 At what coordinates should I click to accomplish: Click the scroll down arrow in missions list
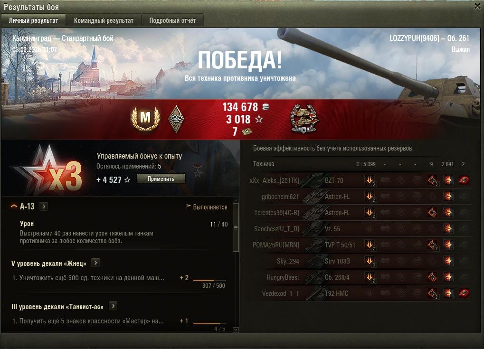pyautogui.click(x=236, y=330)
